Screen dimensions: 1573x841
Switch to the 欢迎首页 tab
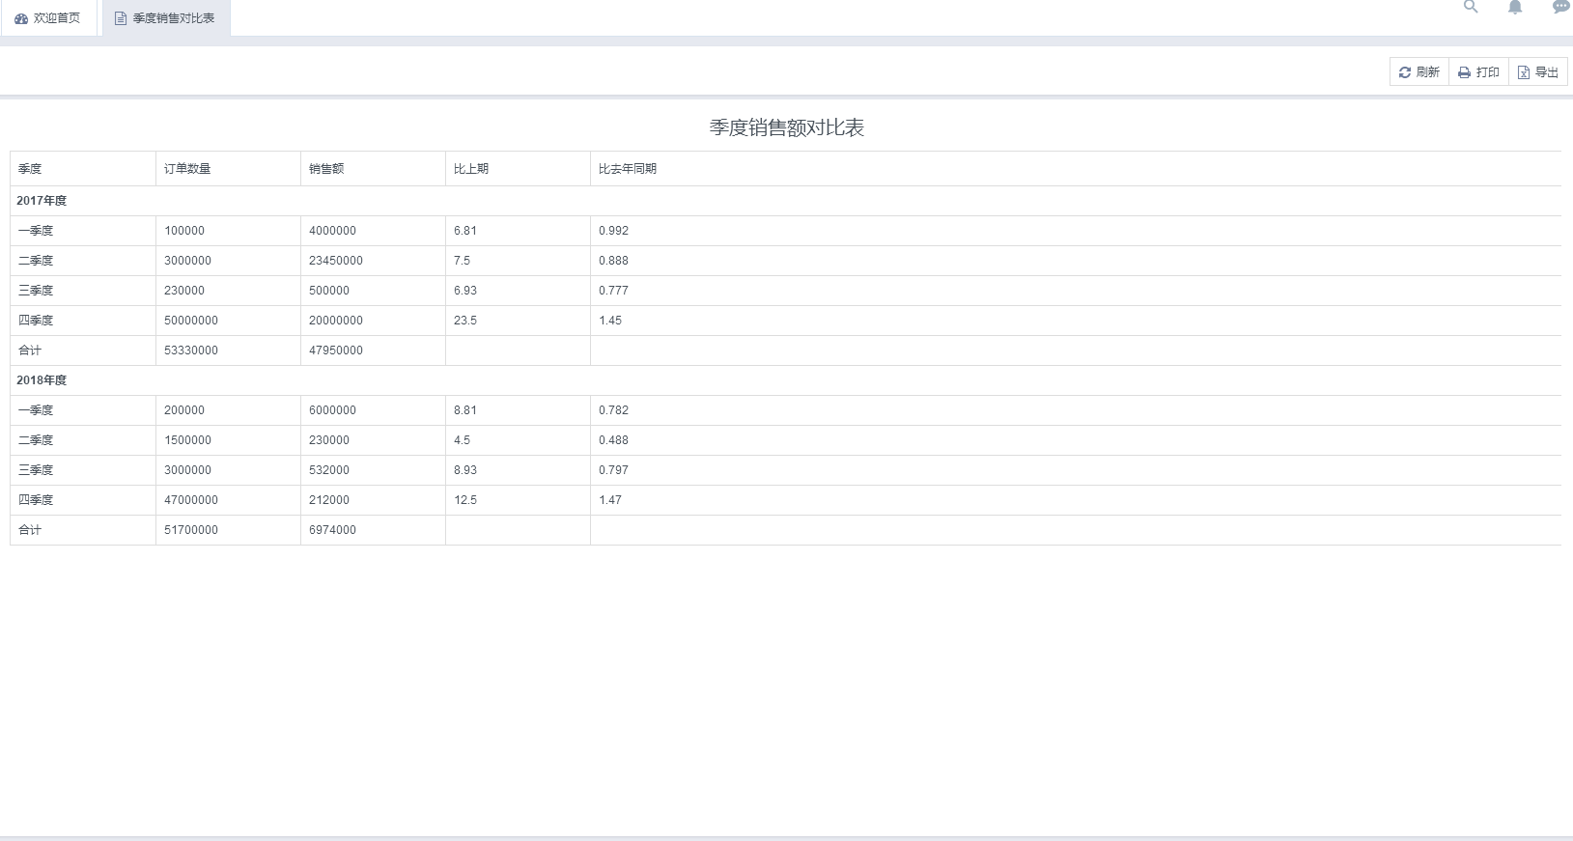point(48,18)
